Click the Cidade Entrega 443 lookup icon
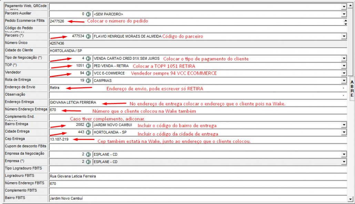This screenshot has width=355, height=204. click(x=88, y=132)
